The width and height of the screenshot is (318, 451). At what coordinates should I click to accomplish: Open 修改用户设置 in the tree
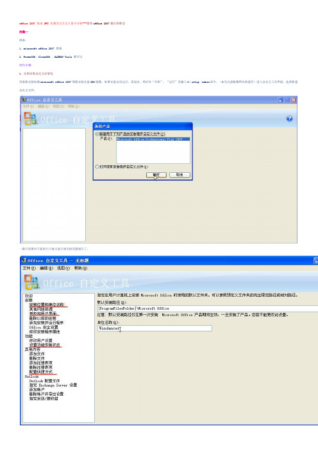coord(41,340)
